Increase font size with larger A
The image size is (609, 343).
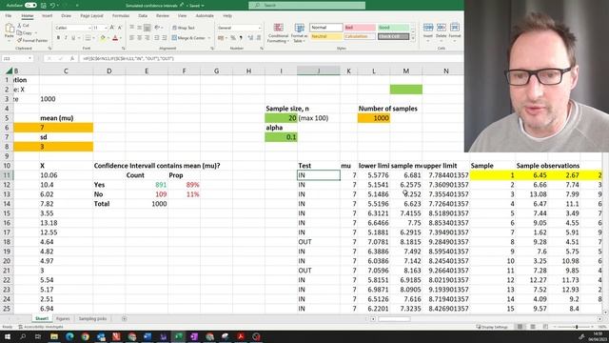(112, 28)
